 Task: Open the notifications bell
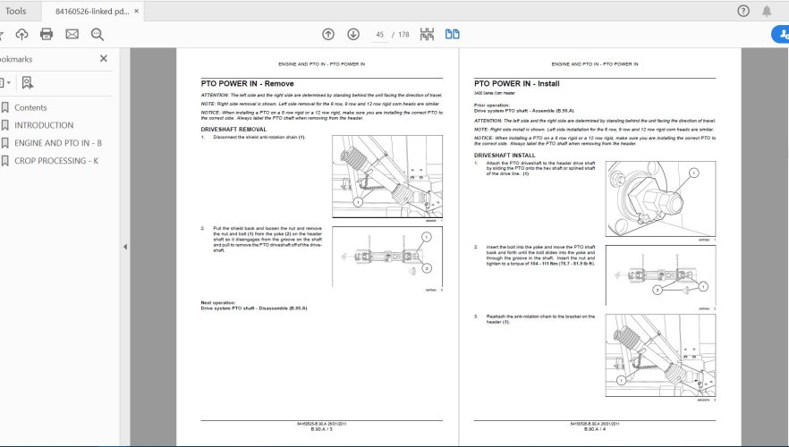point(767,11)
